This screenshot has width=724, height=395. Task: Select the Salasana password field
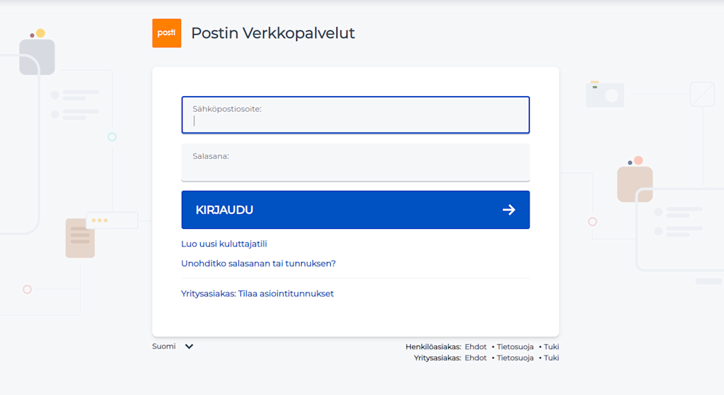tap(356, 163)
